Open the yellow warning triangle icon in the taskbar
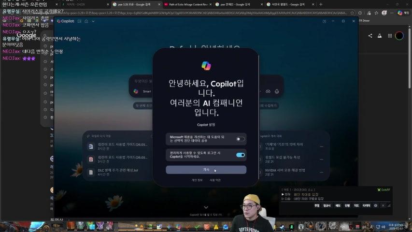The height and width of the screenshot is (232, 412). click(216, 227)
